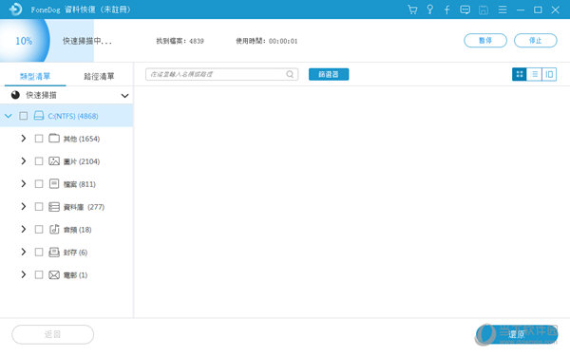Click the search magnifier icon
This screenshot has width=570, height=357.
(290, 74)
